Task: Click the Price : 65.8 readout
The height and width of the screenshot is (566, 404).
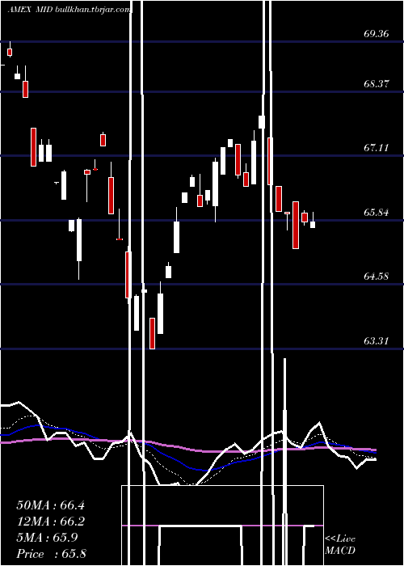Action: coord(51,554)
